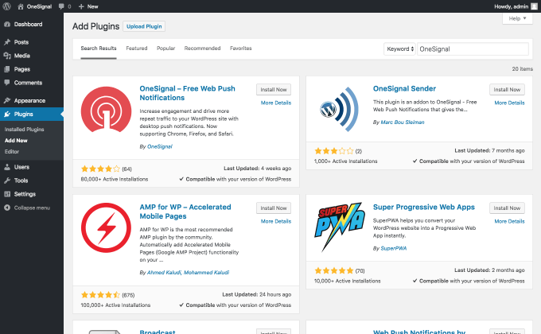View More Details for AMP for WP
Viewport: 541px width, 334px height.
click(276, 221)
